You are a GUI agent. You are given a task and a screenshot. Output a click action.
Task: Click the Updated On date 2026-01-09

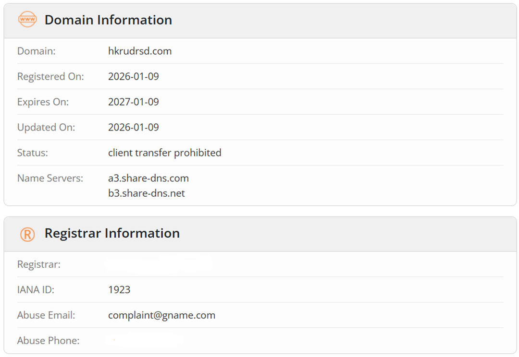pyautogui.click(x=134, y=127)
